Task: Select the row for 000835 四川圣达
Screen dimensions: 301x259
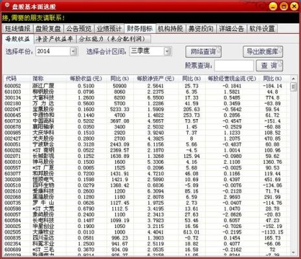Action: point(146,238)
